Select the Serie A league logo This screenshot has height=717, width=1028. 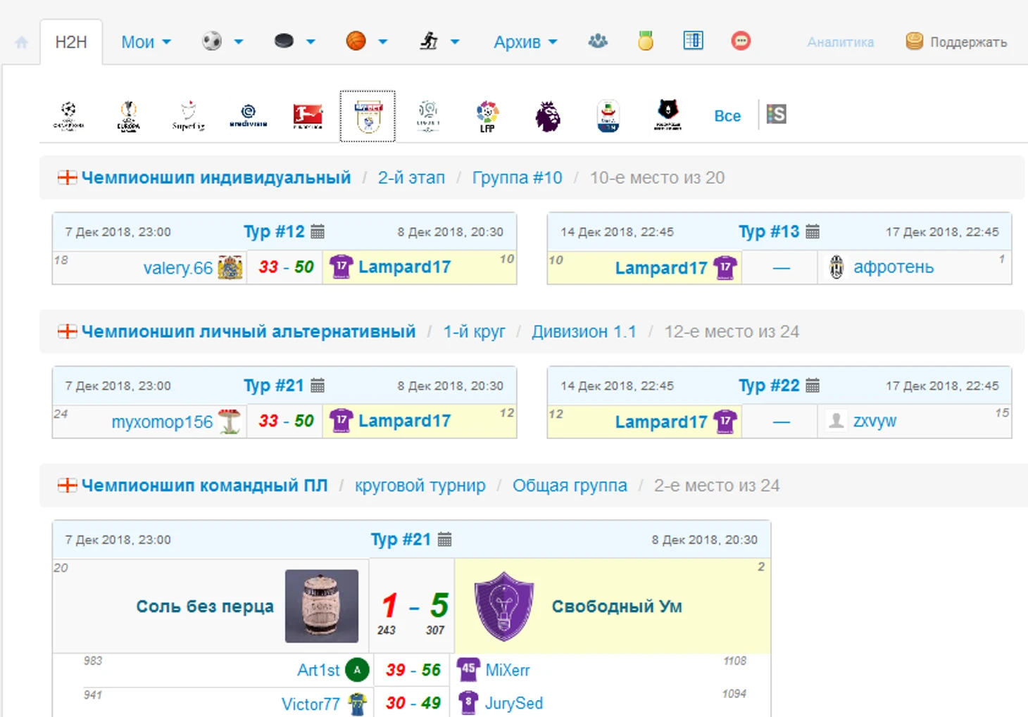(x=608, y=116)
